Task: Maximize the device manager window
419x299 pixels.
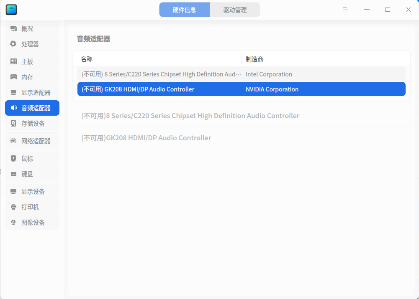Action: click(388, 10)
